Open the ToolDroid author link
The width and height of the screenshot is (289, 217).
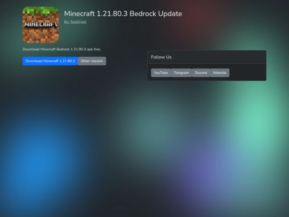click(75, 22)
